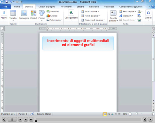
Task: Click the Redo icon in quick access toolbar
Action: tap(17, 2)
